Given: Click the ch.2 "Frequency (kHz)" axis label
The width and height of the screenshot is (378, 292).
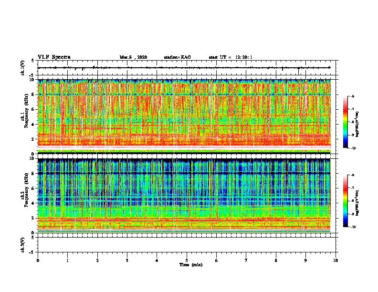Looking at the screenshot, I should click(26, 190).
